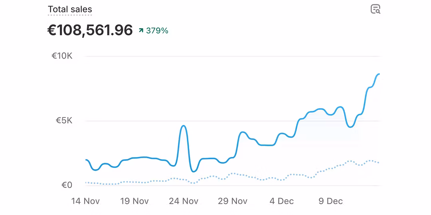Click the highest endpoint of the solid line
Screen dimensions: 431x215
379,74
